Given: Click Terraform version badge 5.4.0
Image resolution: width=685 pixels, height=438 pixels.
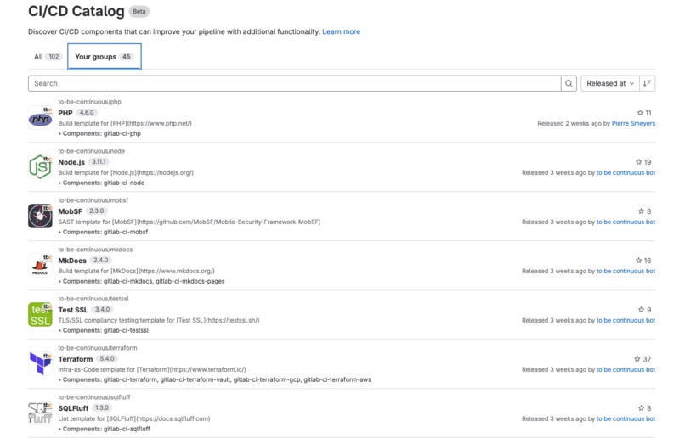Looking at the screenshot, I should (107, 359).
